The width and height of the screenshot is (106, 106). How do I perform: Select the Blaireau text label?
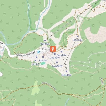pos(77,40)
